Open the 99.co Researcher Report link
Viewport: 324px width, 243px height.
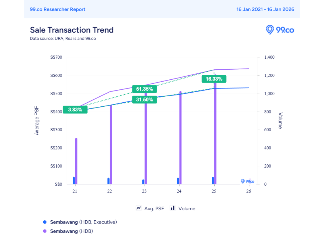coord(58,9)
